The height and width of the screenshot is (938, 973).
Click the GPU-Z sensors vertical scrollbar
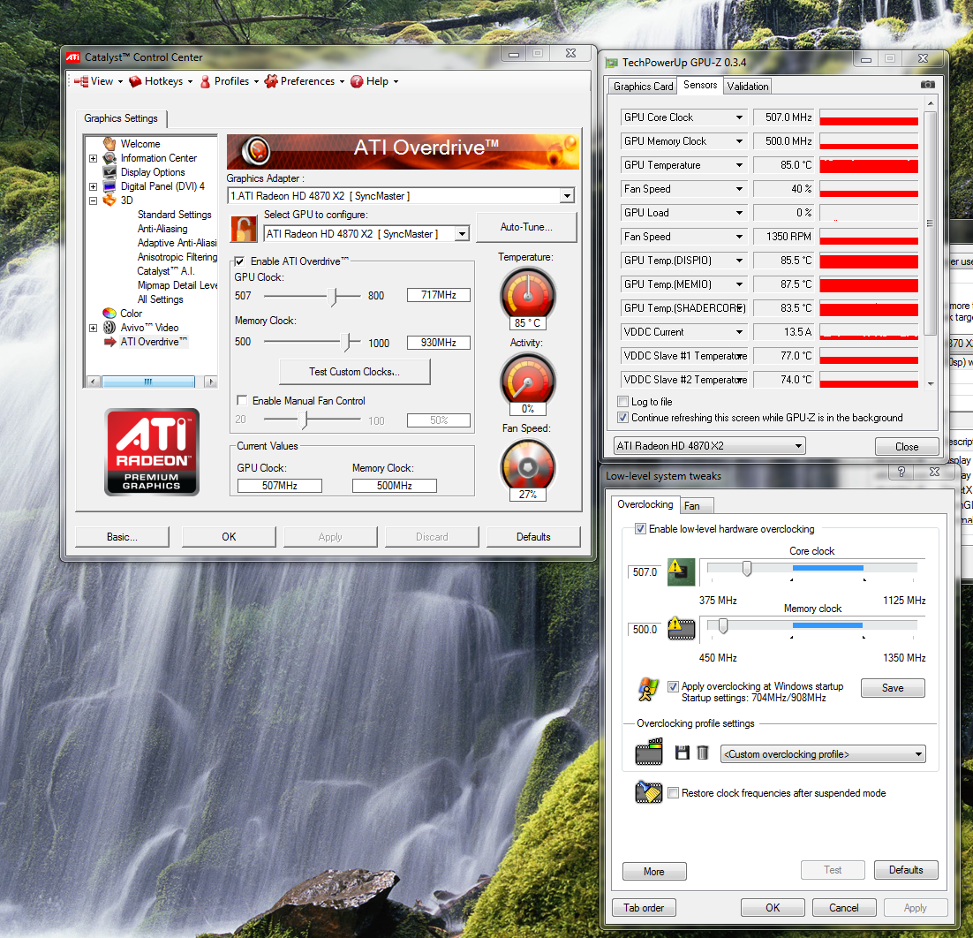coord(930,242)
